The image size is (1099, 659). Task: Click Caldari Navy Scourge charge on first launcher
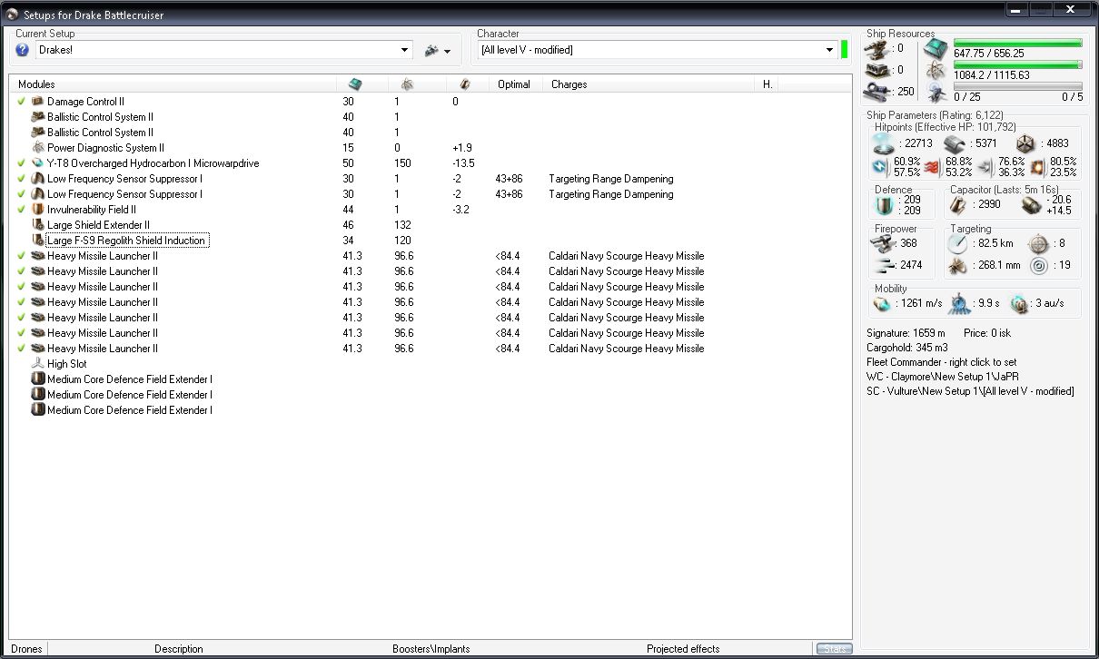[626, 256]
